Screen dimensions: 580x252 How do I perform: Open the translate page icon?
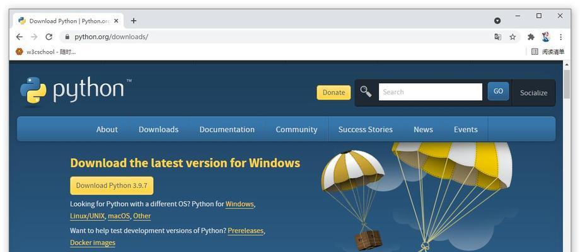(x=498, y=37)
